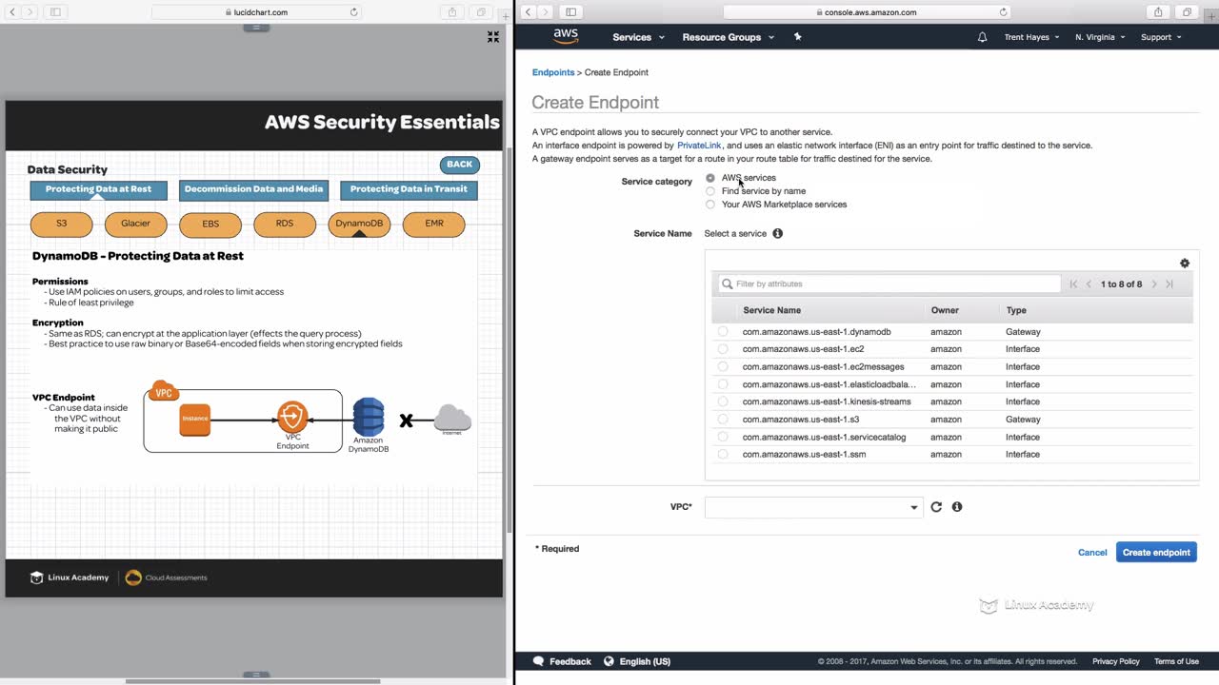Go back in the Lucidchart Safari window
The image size is (1219, 685).
tap(12, 12)
